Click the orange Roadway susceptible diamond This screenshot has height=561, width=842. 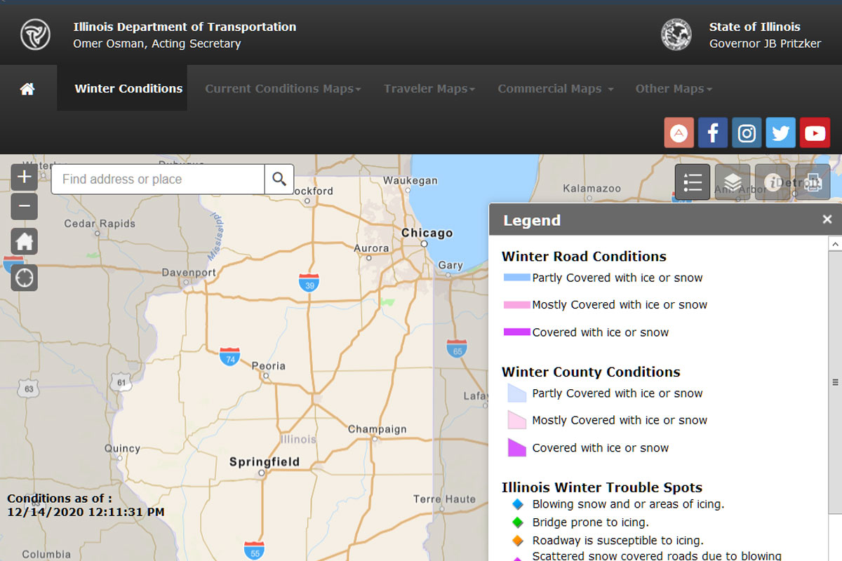coord(518,541)
